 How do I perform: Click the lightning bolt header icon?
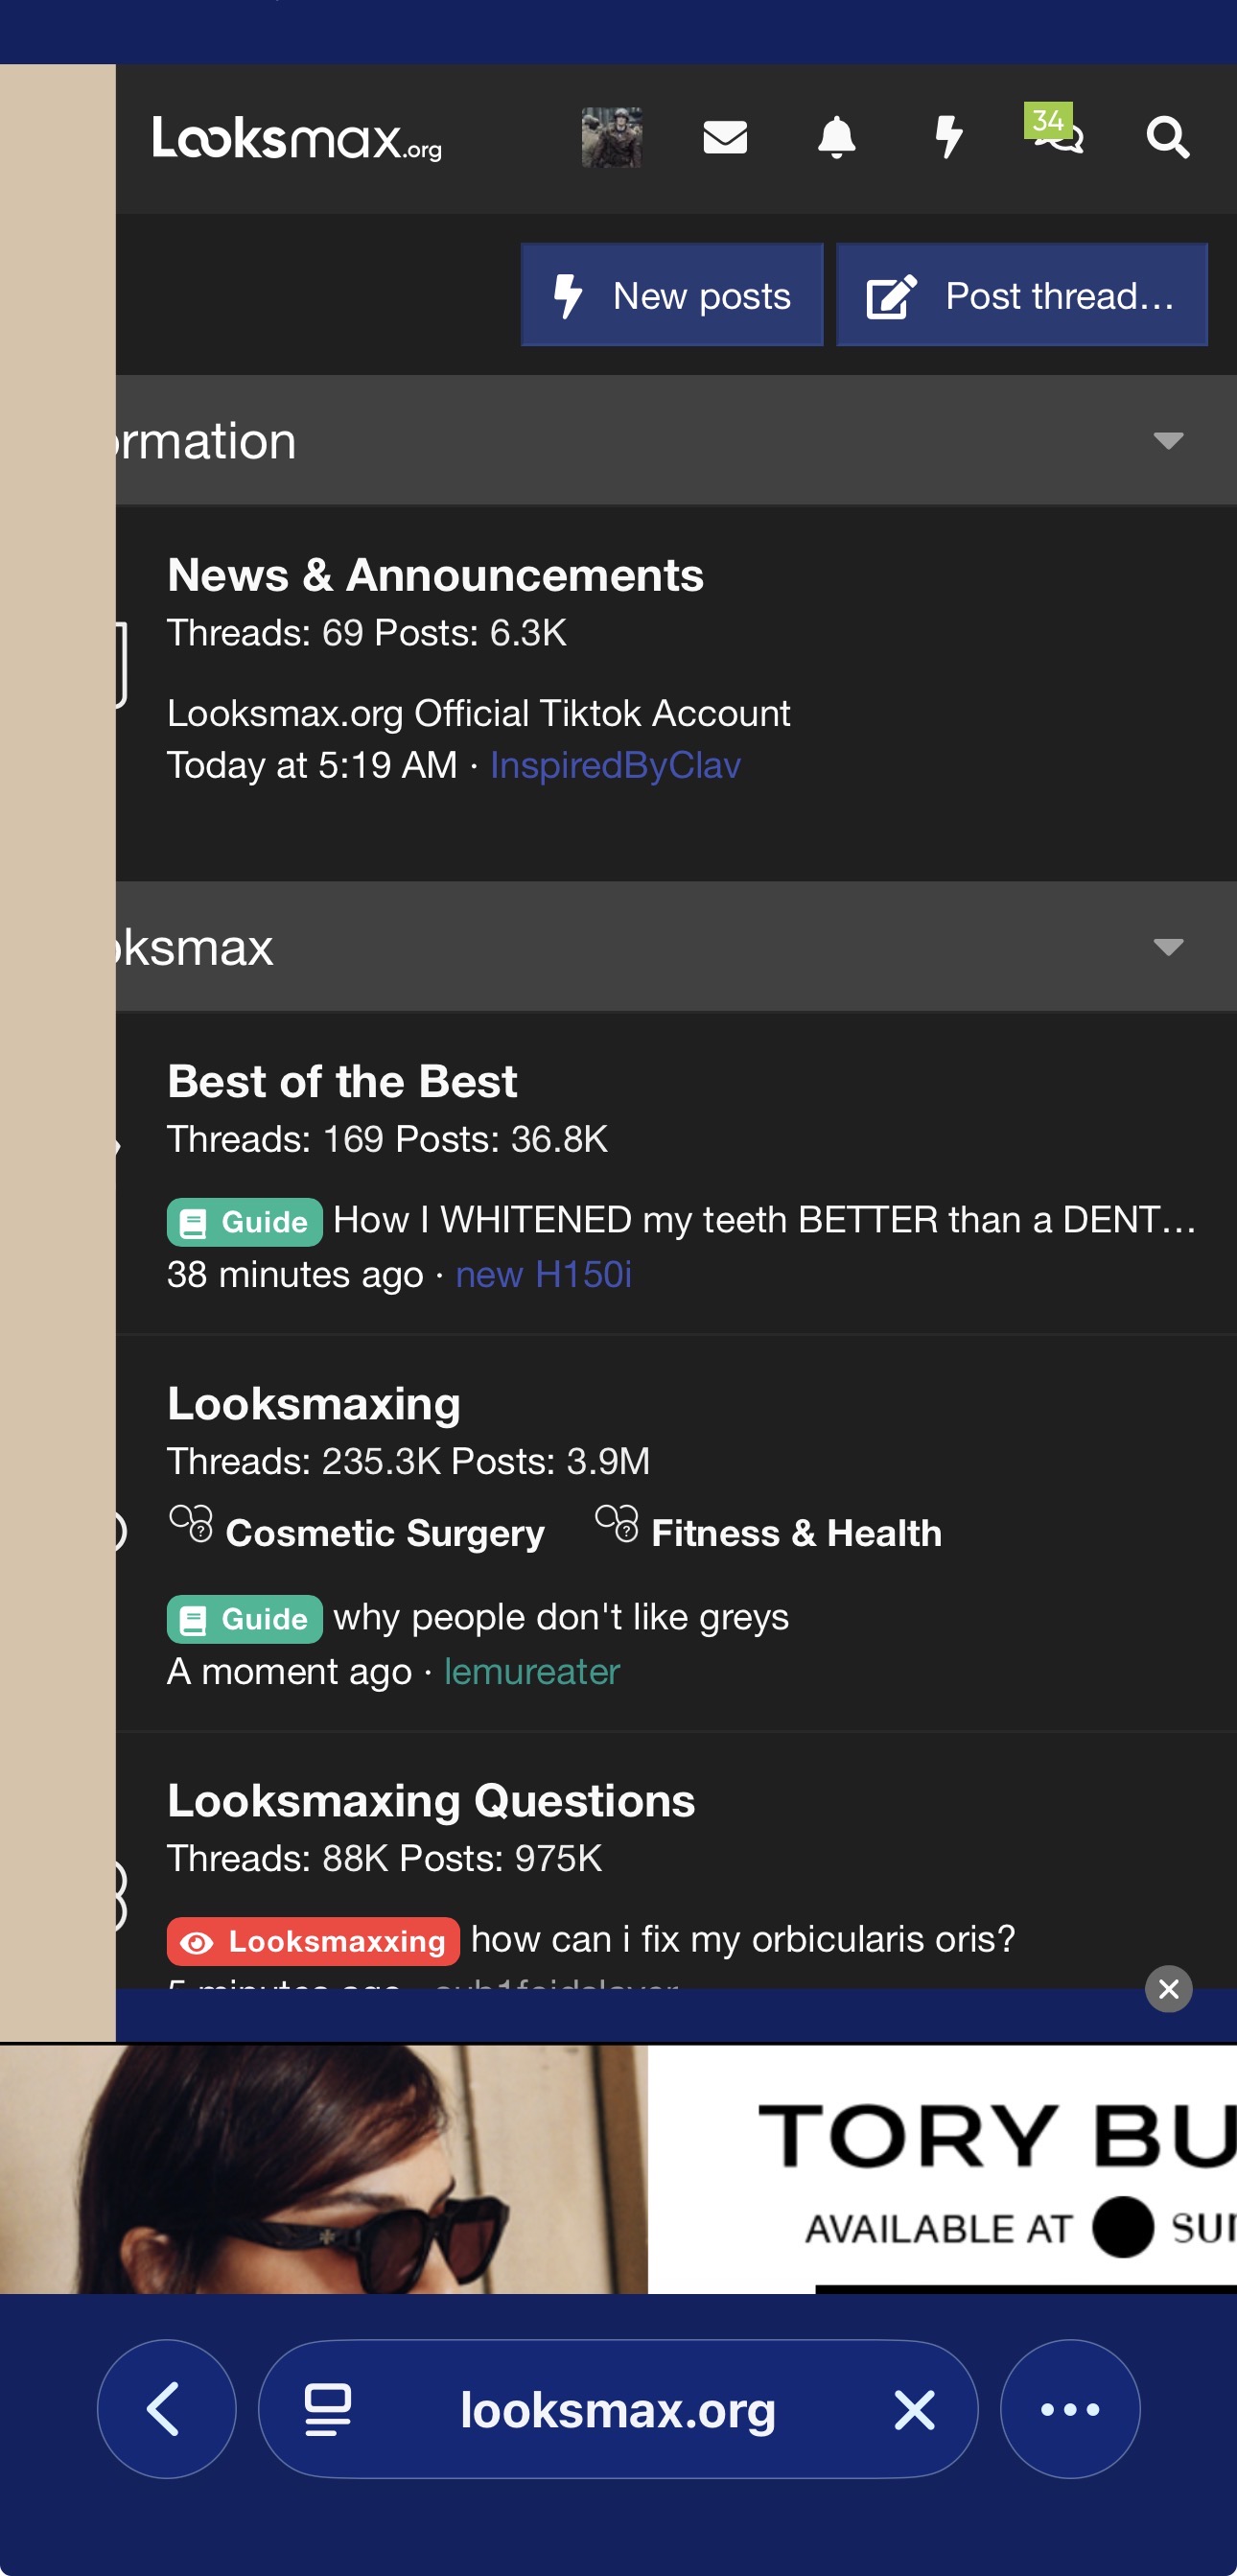click(x=948, y=137)
